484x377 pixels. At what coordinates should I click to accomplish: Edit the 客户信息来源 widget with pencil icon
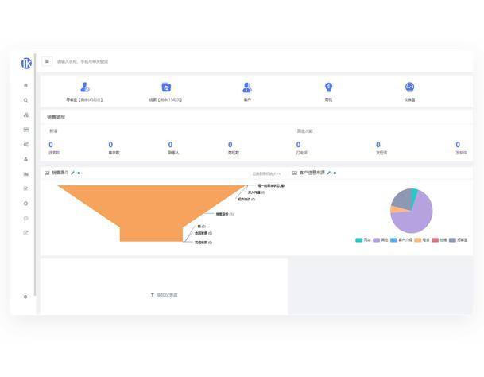coord(329,173)
